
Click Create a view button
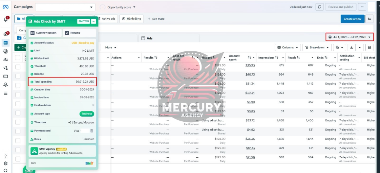pyautogui.click(x=352, y=19)
